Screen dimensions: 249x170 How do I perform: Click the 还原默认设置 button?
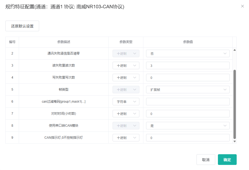(x=22, y=26)
